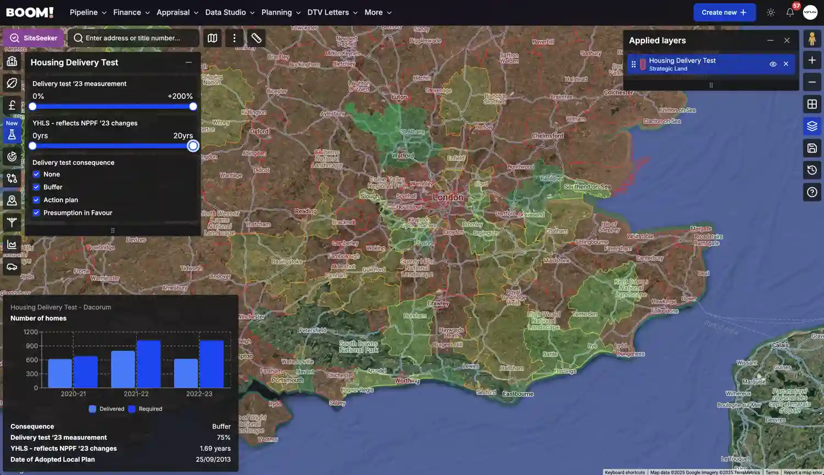Open the three-dot more options menu

(235, 38)
